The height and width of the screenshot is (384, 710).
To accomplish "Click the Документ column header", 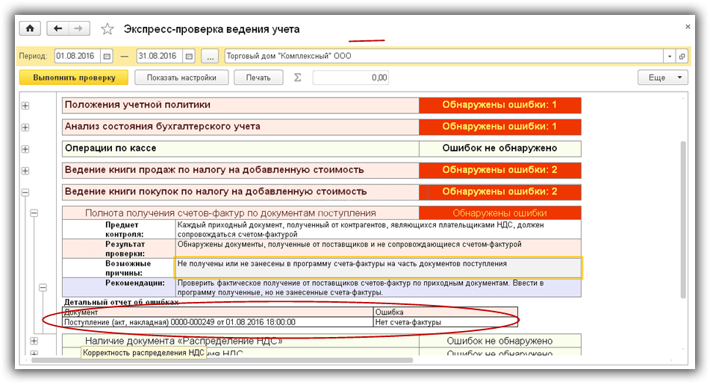I will click(218, 312).
